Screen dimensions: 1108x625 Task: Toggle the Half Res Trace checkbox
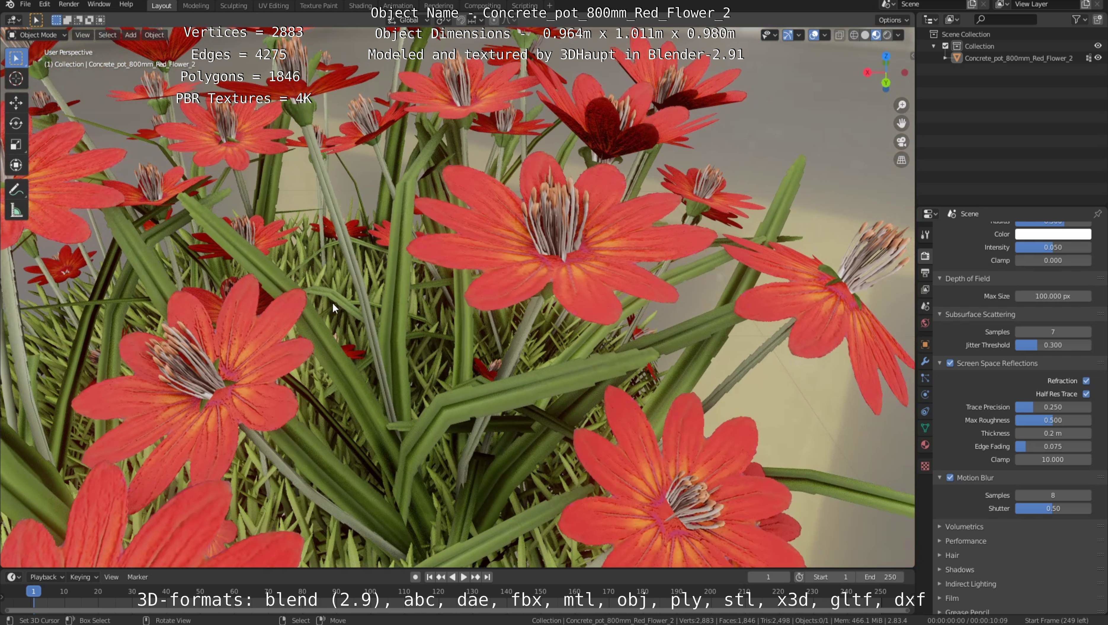(1086, 394)
